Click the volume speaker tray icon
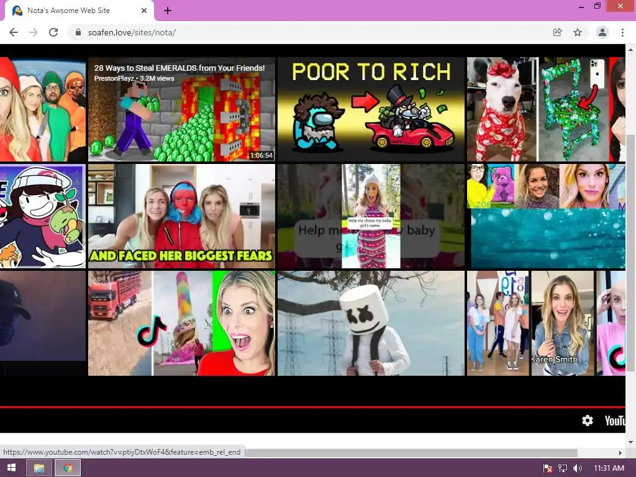The image size is (636, 477). [x=577, y=468]
